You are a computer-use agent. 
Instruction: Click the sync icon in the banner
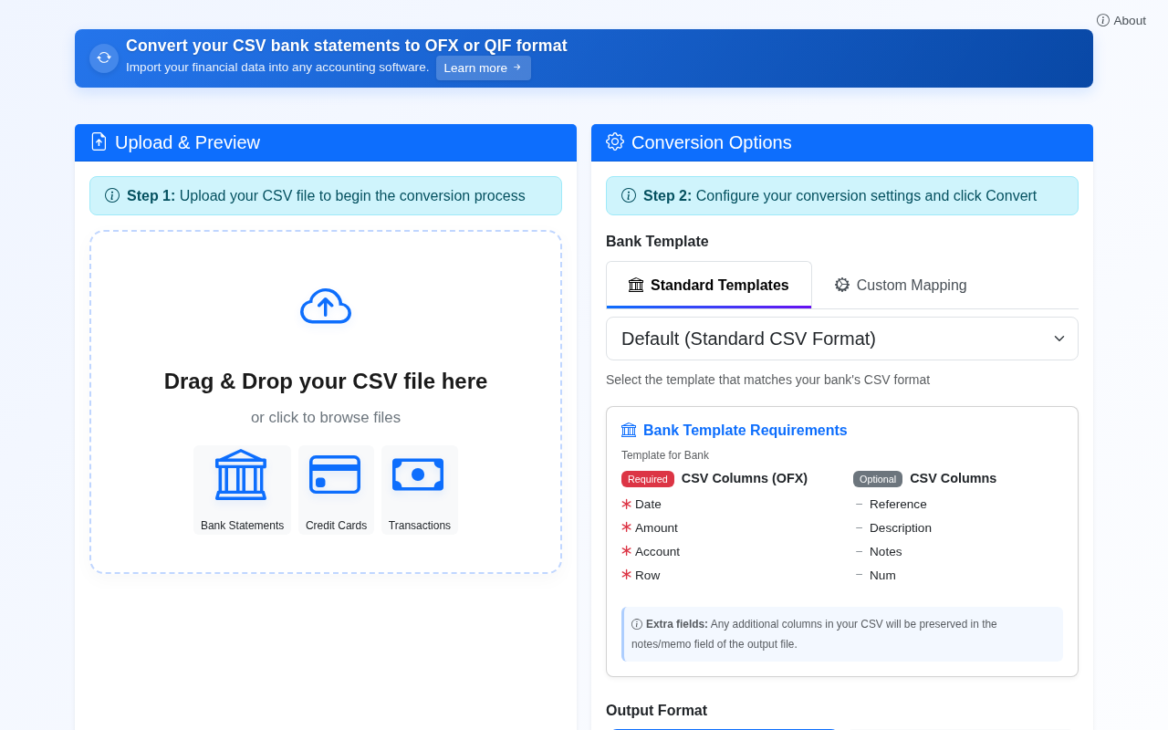click(104, 57)
